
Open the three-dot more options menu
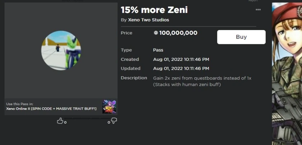(258, 10)
